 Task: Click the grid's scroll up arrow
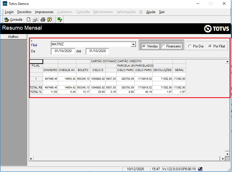227,61
